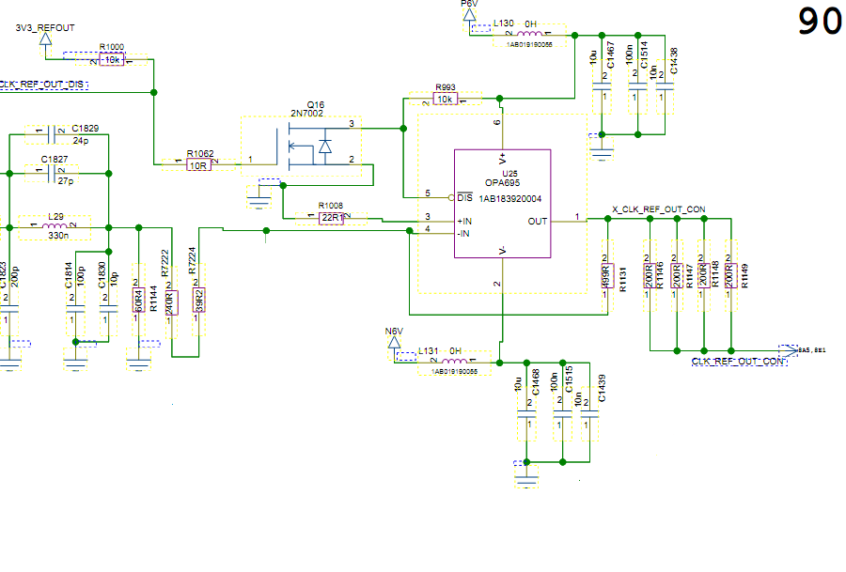Image resolution: width=846 pixels, height=572 pixels.
Task: Click the CLK_REF_OUT_CON port label text
Action: pyautogui.click(x=738, y=362)
